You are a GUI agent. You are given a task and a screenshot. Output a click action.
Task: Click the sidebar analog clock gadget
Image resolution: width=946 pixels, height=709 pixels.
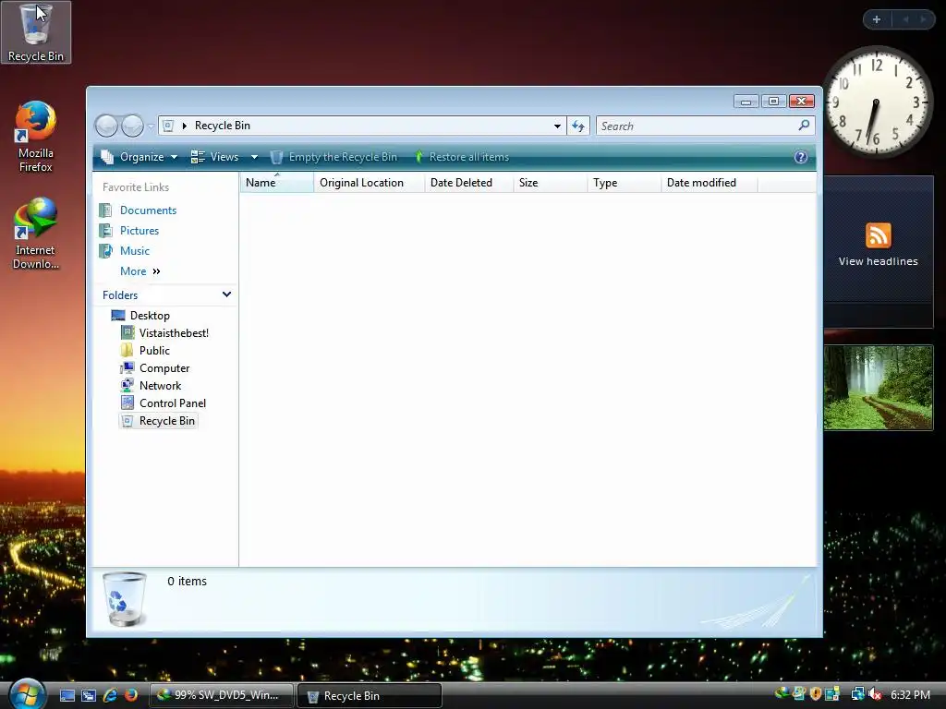(877, 102)
